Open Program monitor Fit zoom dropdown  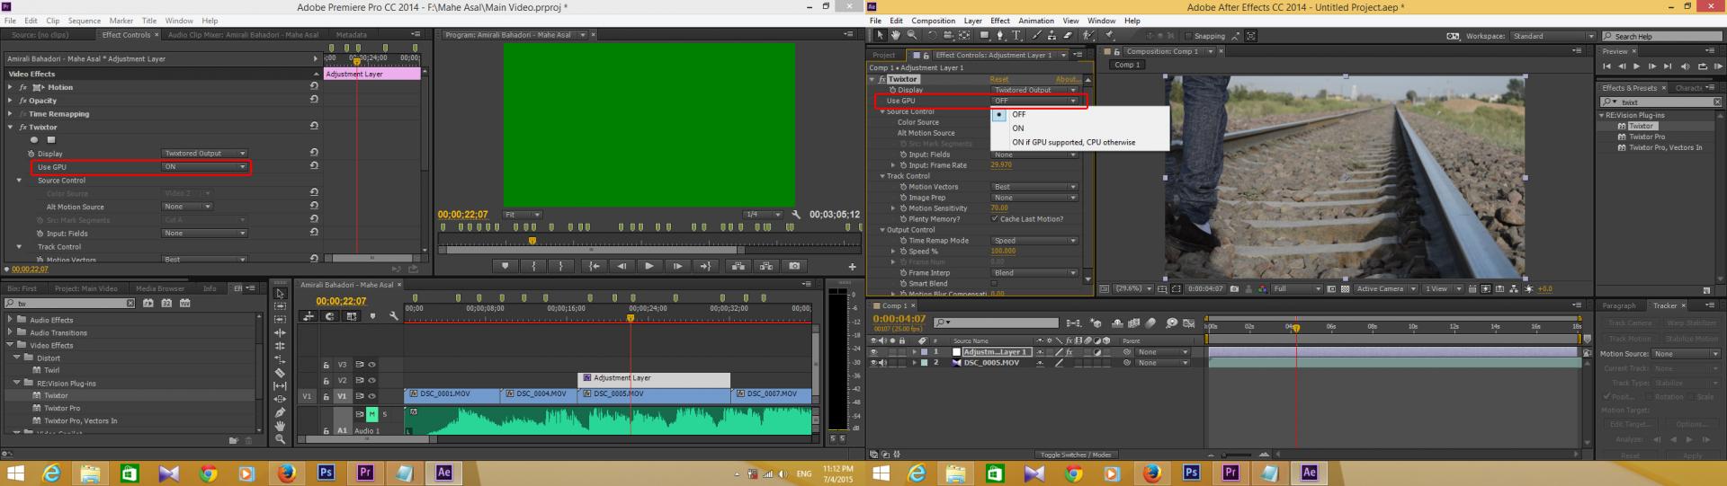click(x=523, y=215)
